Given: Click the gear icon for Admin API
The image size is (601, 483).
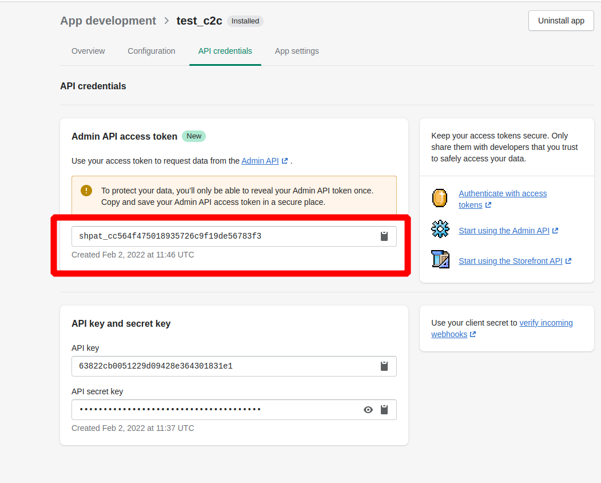Looking at the screenshot, I should [x=440, y=229].
